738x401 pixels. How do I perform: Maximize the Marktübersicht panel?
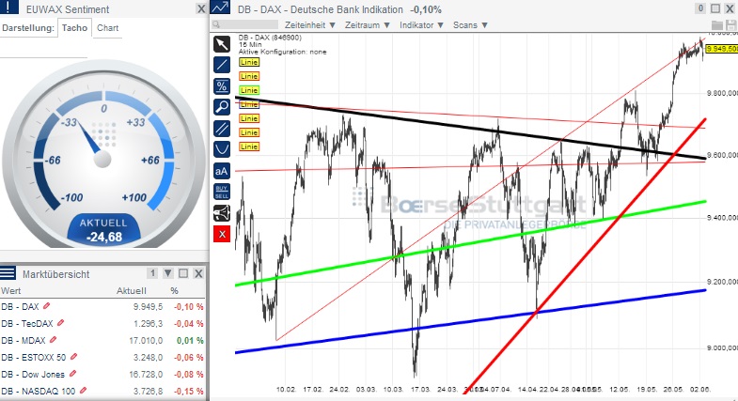(x=183, y=273)
